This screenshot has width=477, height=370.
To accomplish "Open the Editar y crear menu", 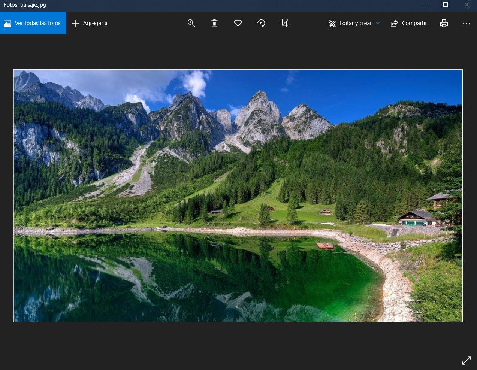I will [354, 23].
